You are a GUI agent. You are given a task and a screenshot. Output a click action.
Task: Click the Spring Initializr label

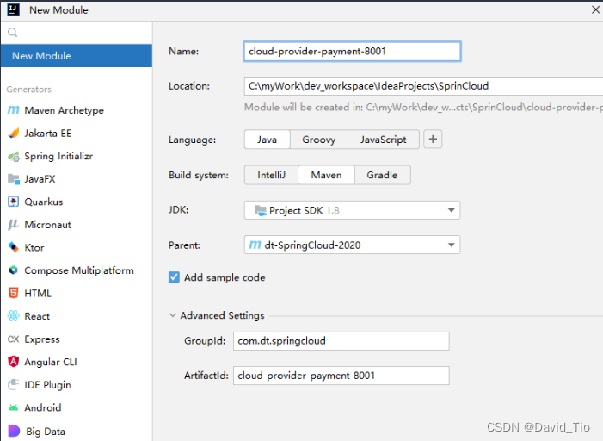pos(58,157)
